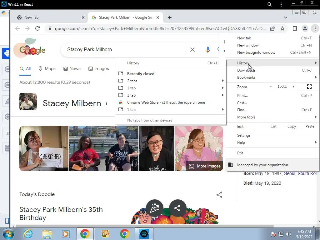
Task: Open the Win11 in React three-dot menu
Action: pyautogui.click(x=281, y=4)
